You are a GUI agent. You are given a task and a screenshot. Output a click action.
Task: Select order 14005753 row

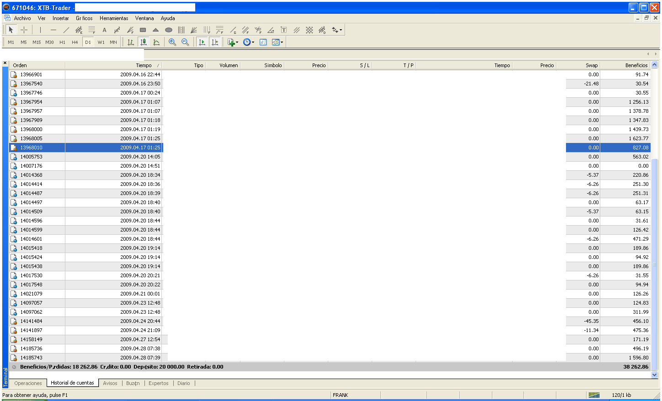31,157
